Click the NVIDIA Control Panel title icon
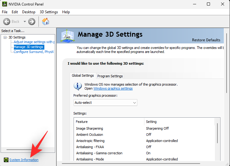The height and width of the screenshot is (166, 230). click(x=5, y=4)
